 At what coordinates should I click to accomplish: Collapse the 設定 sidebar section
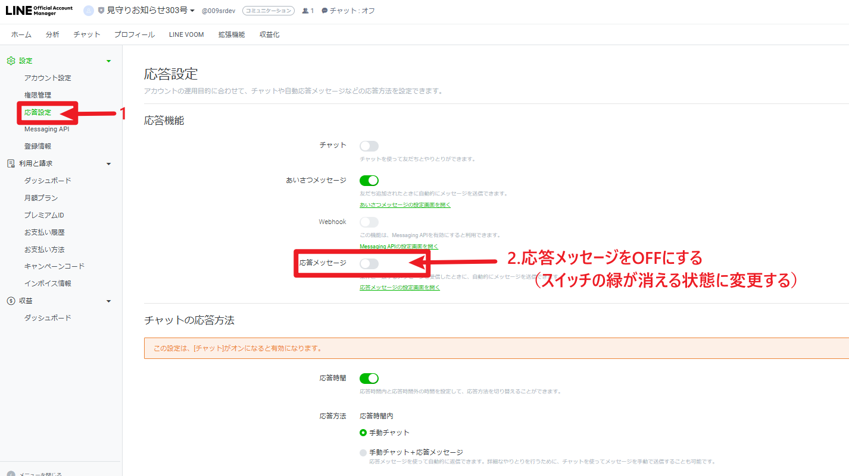108,61
